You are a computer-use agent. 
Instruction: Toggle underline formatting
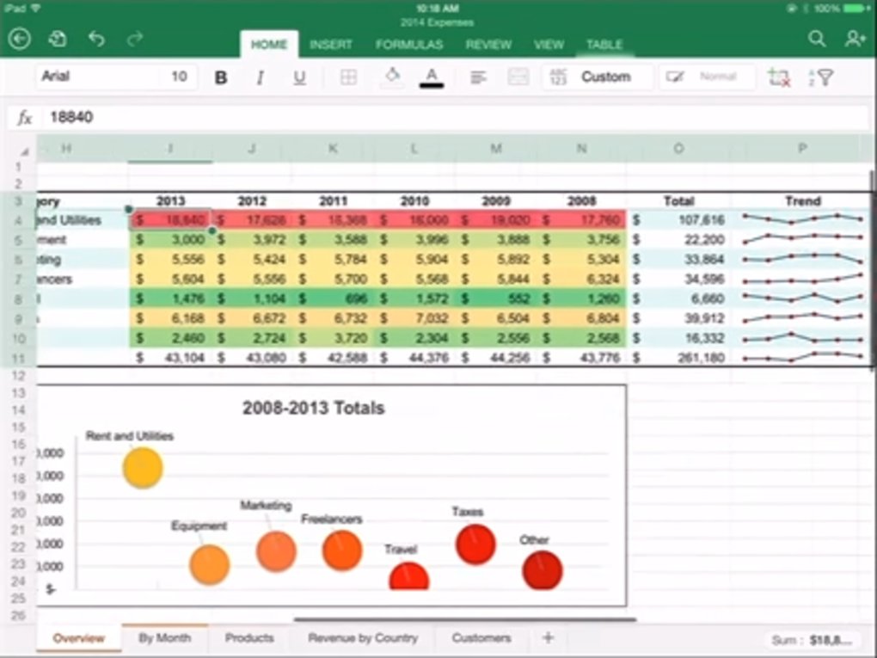coord(299,77)
